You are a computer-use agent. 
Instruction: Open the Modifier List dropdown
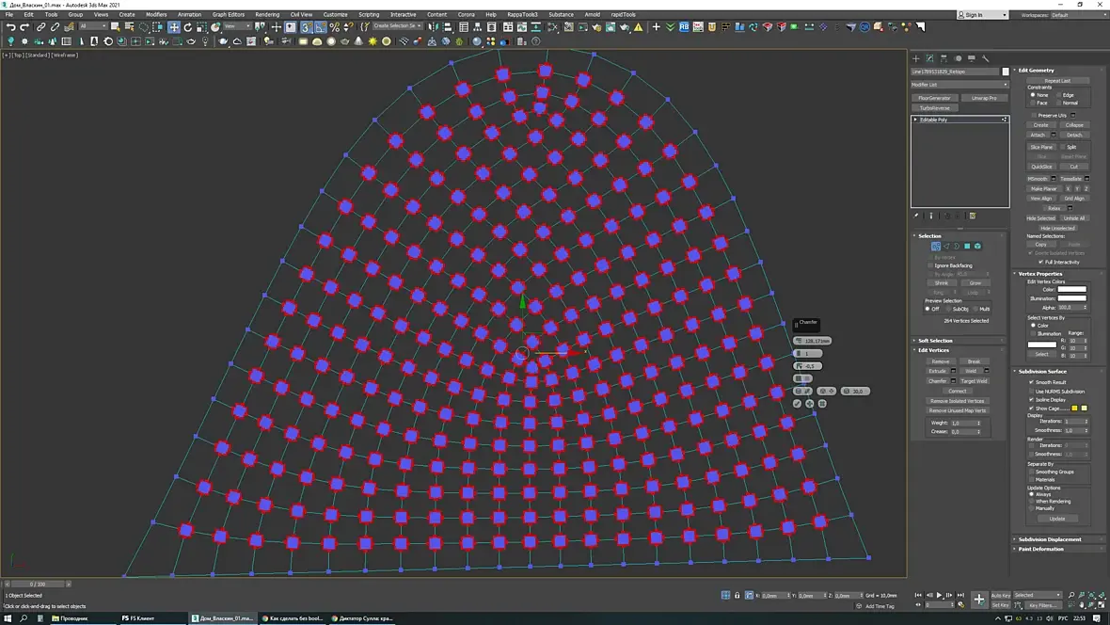click(959, 85)
